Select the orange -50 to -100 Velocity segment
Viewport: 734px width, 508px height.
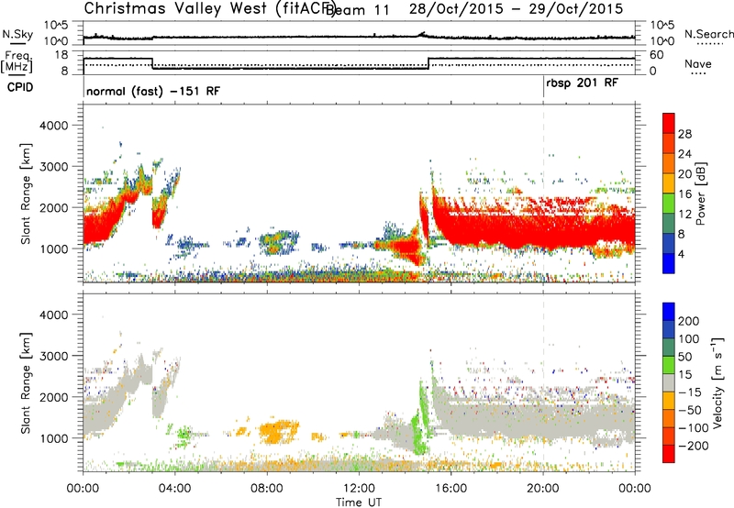[x=669, y=418]
